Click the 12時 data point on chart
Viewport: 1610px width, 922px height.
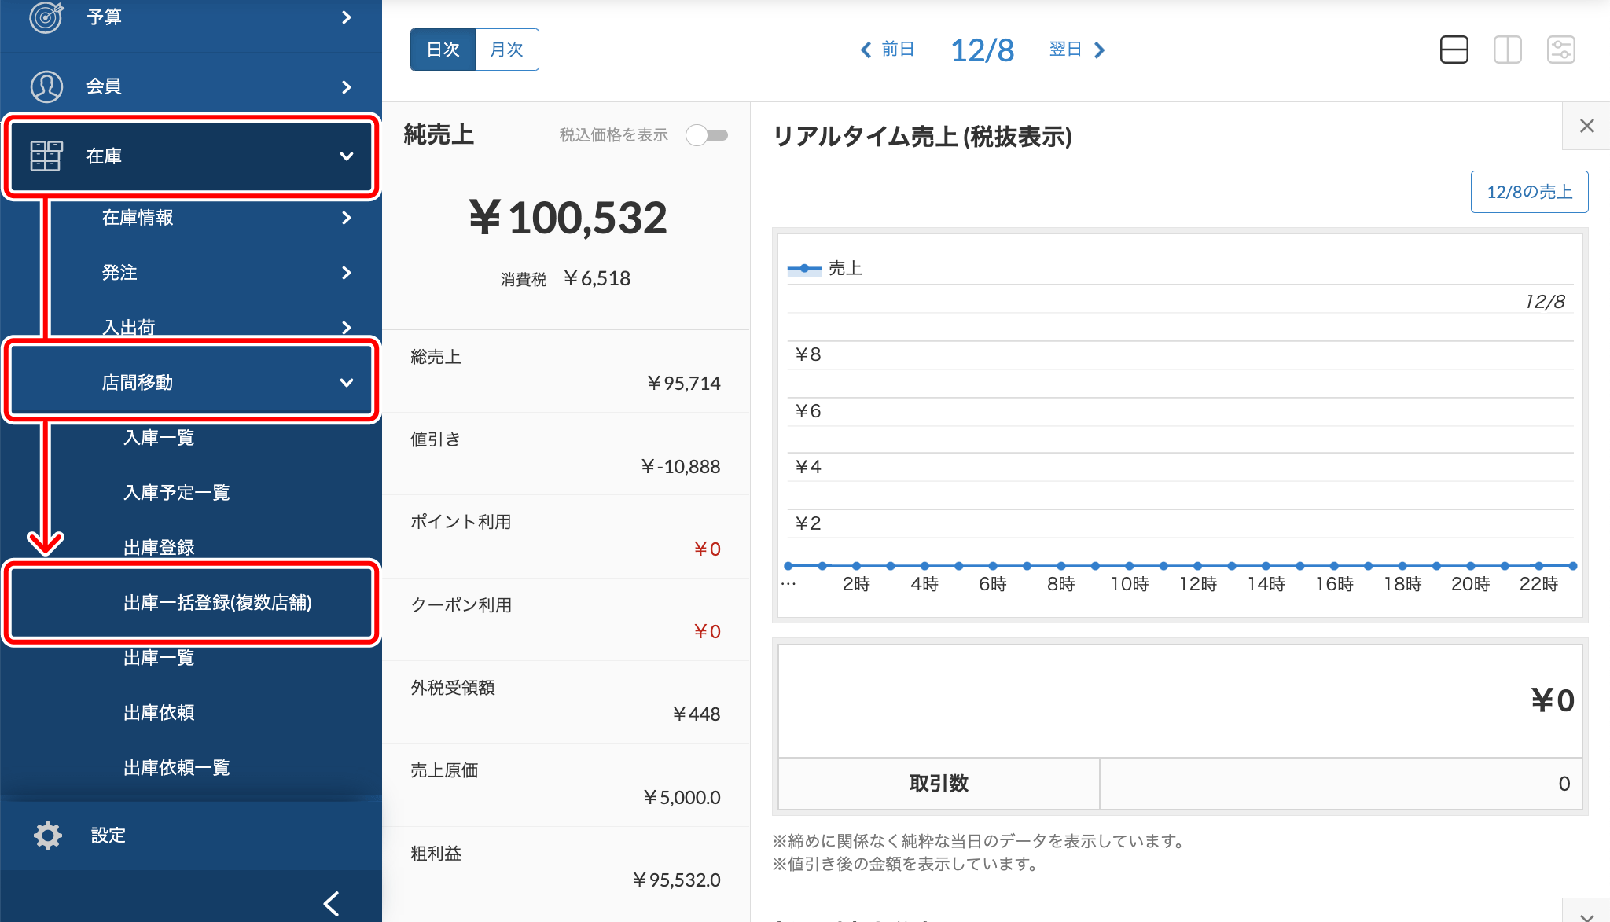[1197, 566]
